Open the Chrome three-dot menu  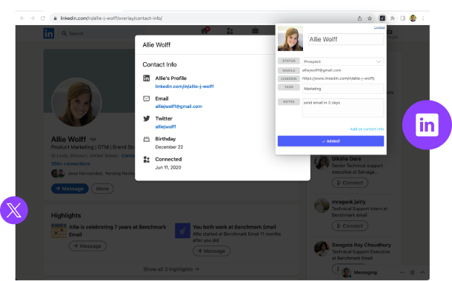click(x=423, y=18)
